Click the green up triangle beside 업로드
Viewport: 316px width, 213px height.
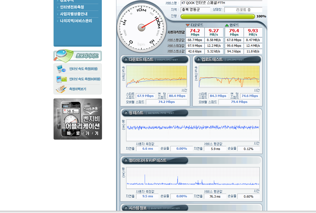227,25
